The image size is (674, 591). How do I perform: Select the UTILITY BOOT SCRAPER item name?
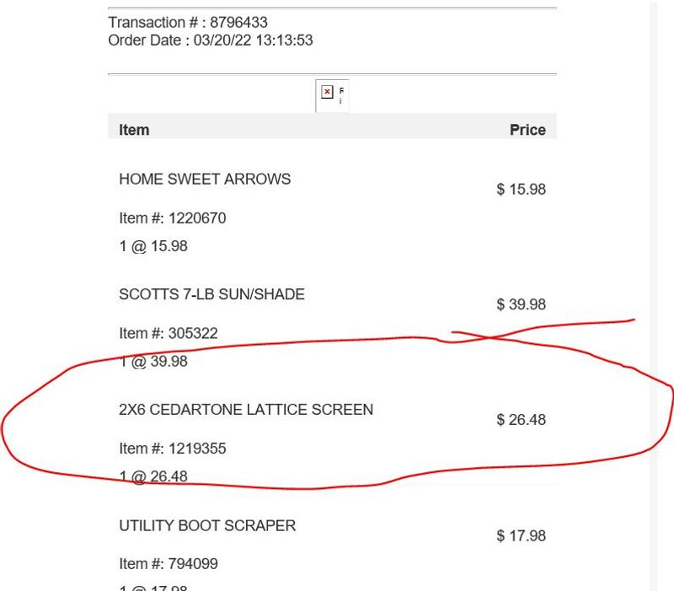pos(207,525)
